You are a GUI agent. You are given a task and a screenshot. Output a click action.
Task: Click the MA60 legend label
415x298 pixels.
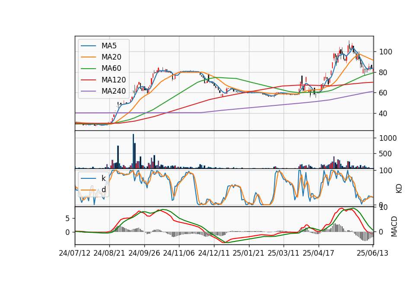click(111, 68)
